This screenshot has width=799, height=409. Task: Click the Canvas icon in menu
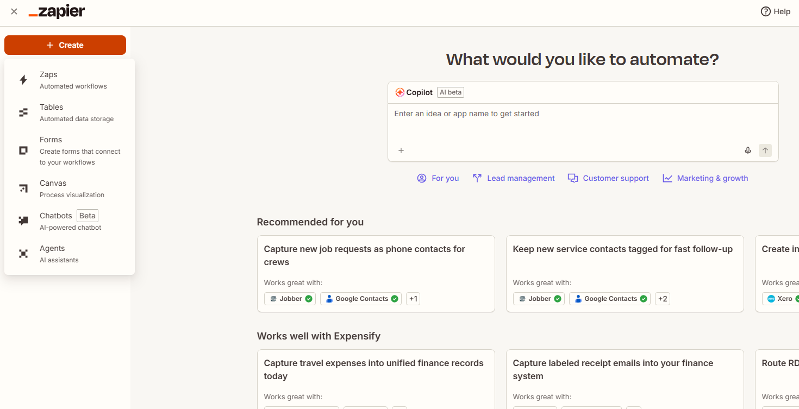[x=23, y=188]
